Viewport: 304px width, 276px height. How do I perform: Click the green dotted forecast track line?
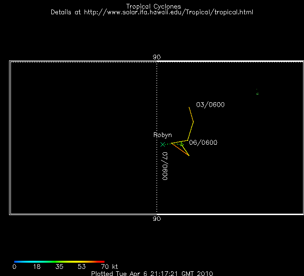(173, 144)
